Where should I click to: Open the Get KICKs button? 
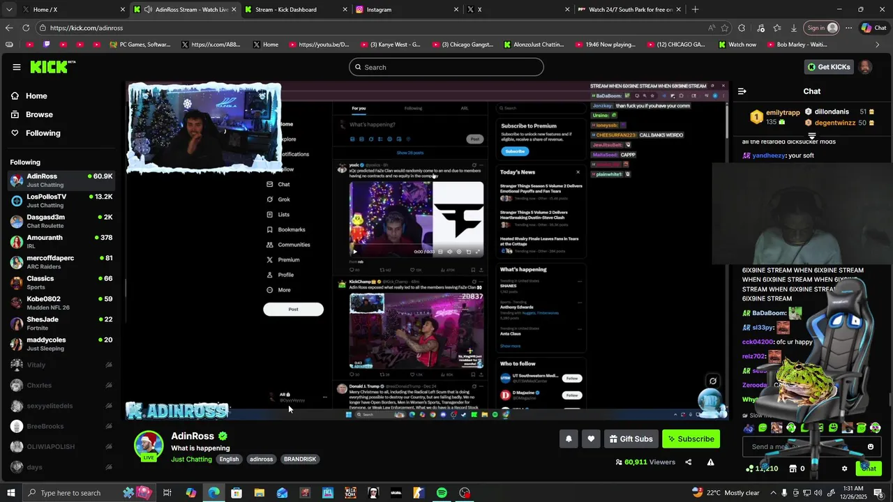(829, 67)
